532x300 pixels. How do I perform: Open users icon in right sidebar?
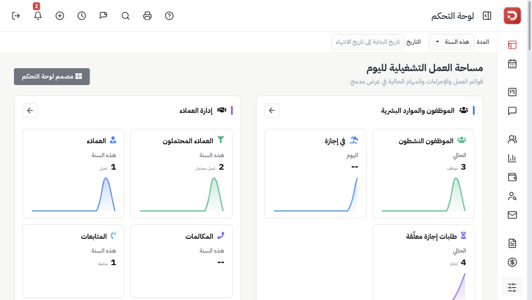point(512,139)
